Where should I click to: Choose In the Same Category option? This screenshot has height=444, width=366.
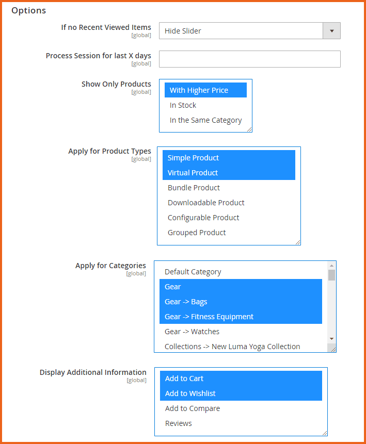205,120
